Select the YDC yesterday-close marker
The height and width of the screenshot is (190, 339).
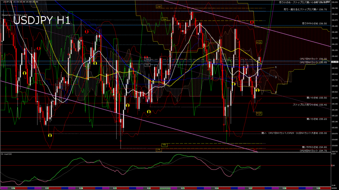pyautogui.click(x=148, y=65)
